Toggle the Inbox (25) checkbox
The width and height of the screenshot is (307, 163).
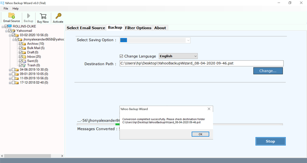pos(20,56)
